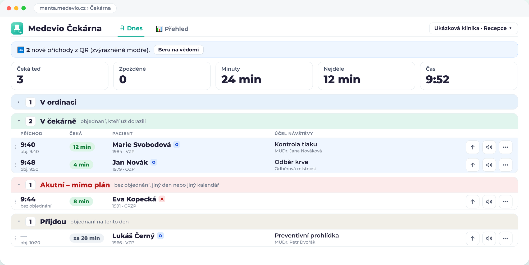
Task: Click the manta.medevio.cz address bar
Action: 75,8
